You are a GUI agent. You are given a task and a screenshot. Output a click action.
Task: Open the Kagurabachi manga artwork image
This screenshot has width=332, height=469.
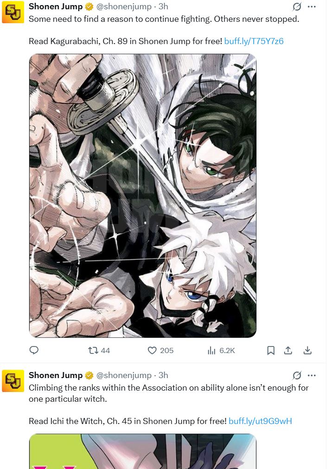(x=143, y=196)
